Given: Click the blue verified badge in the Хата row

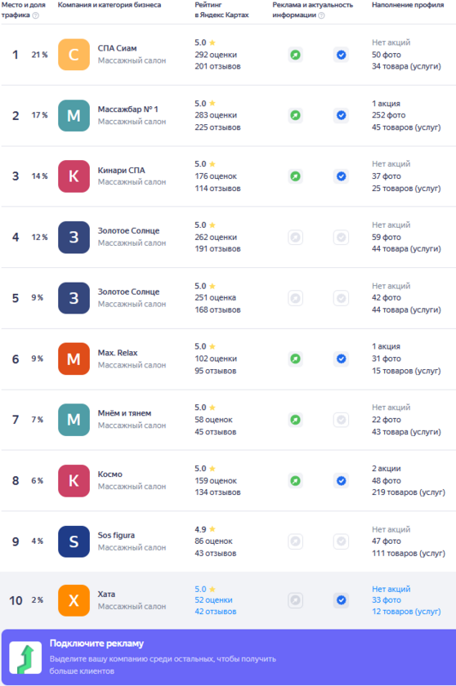Looking at the screenshot, I should click(341, 599).
